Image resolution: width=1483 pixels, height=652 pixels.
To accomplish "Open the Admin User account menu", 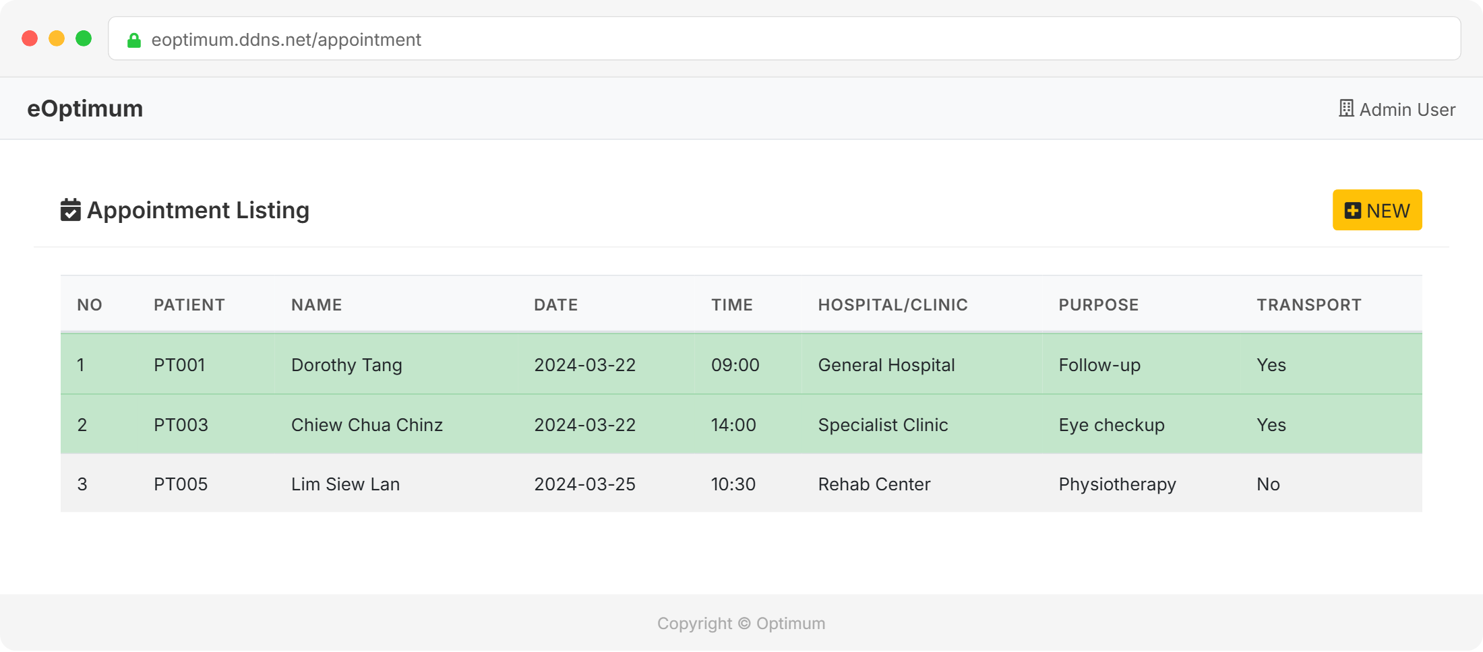I will (1406, 109).
